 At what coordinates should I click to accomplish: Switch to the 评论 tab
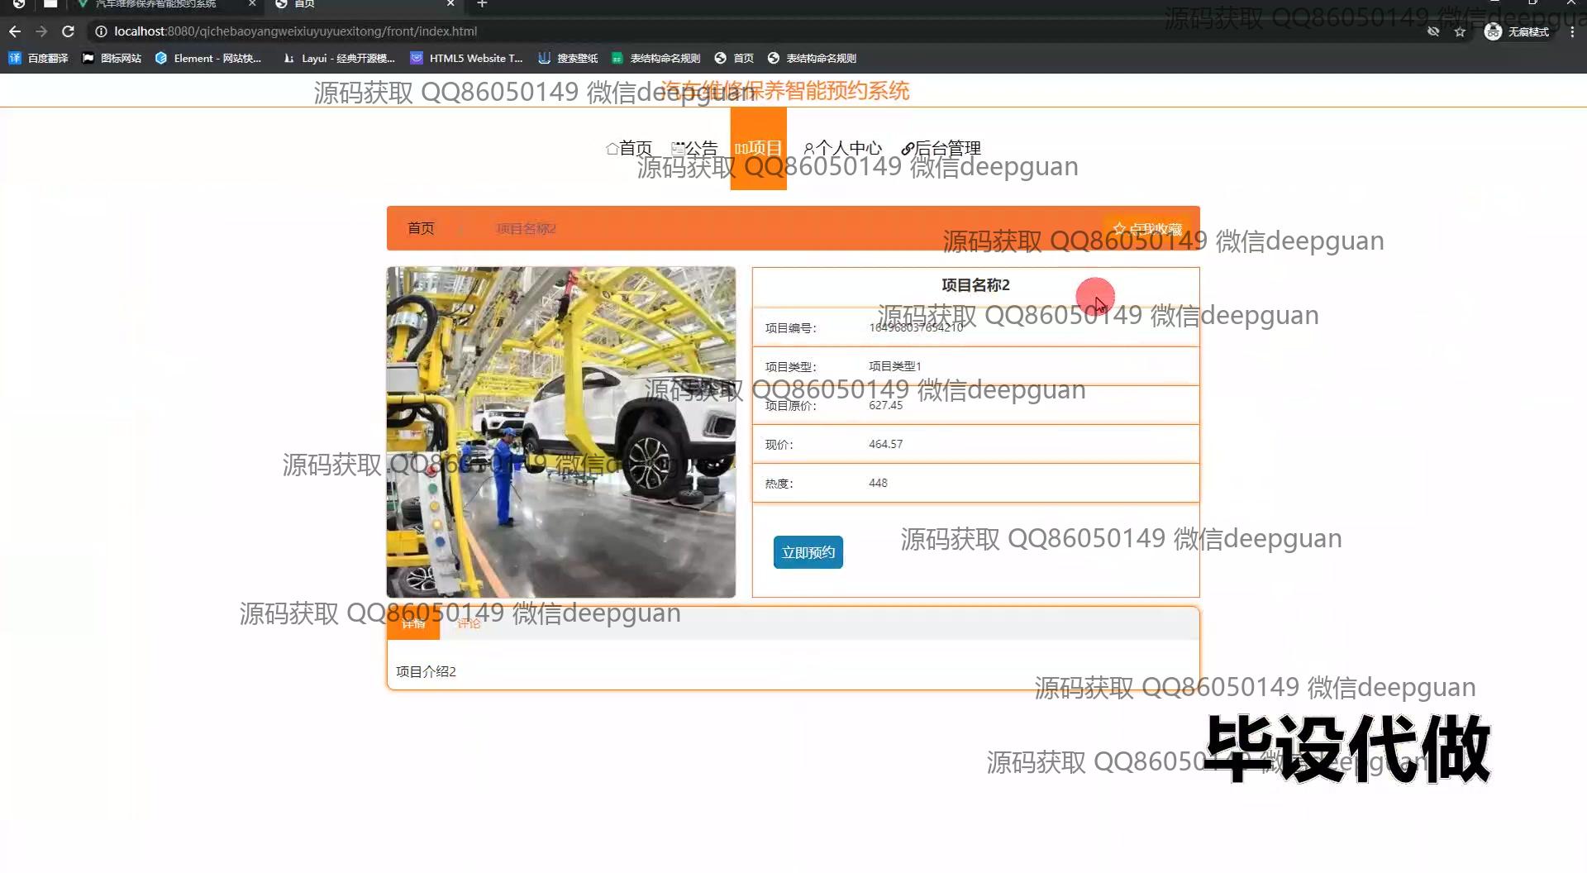(x=469, y=623)
